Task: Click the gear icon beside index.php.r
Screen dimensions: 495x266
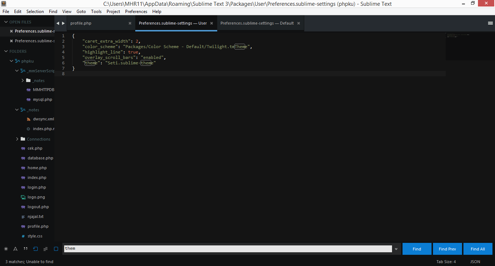Action: (29, 129)
